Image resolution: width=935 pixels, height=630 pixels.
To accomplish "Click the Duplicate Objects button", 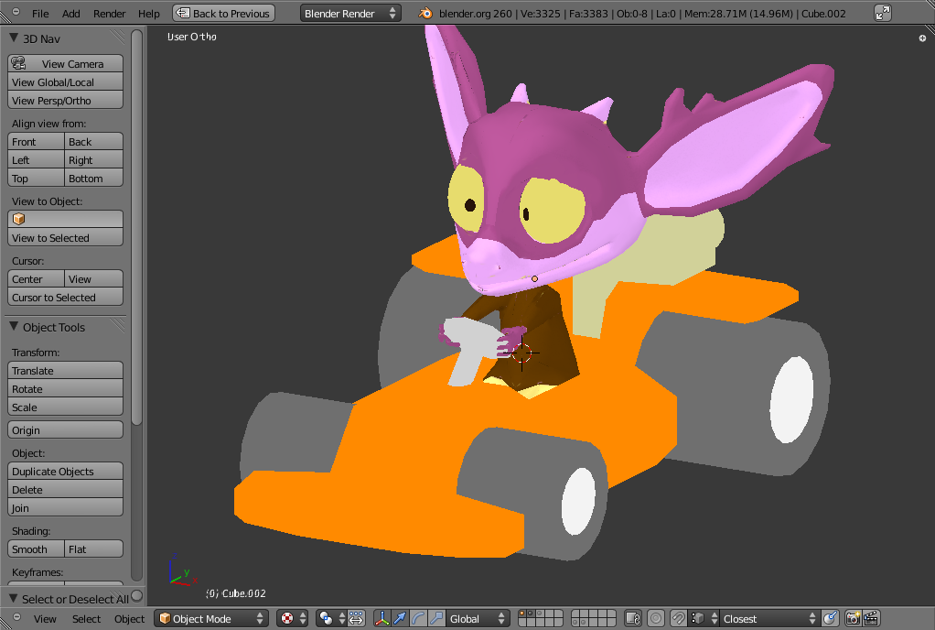I will 65,472.
